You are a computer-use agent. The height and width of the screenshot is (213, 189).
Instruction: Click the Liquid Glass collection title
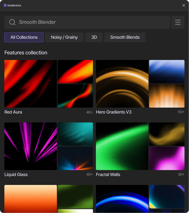(x=16, y=175)
